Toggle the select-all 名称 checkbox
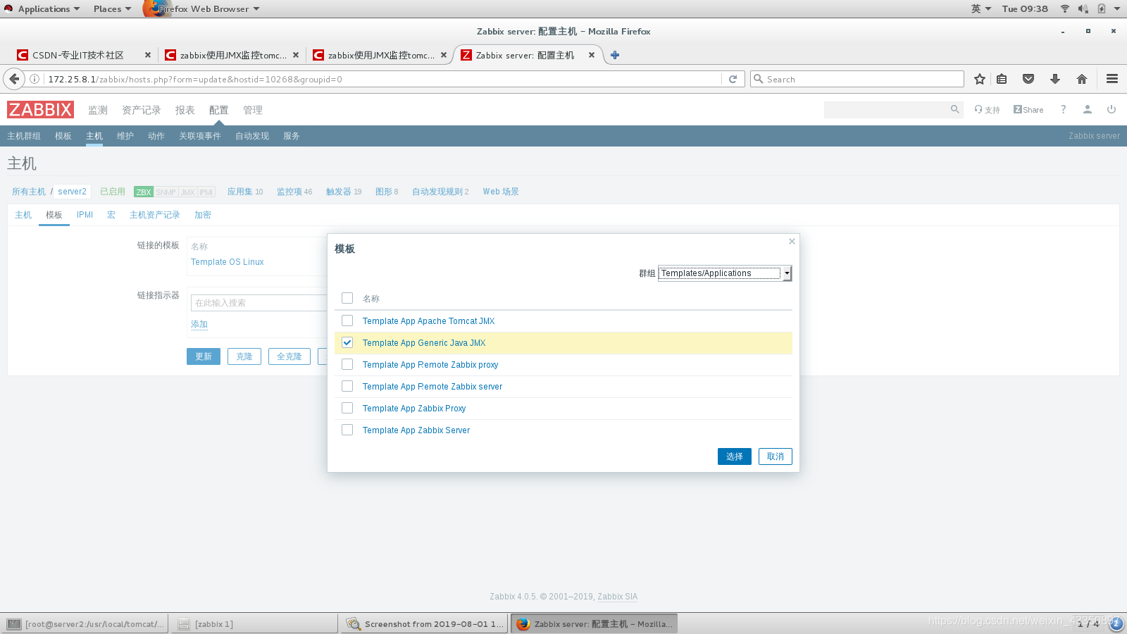This screenshot has width=1127, height=634. (347, 298)
